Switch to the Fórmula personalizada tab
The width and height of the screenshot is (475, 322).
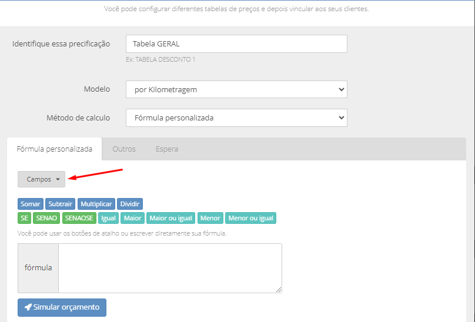[55, 149]
